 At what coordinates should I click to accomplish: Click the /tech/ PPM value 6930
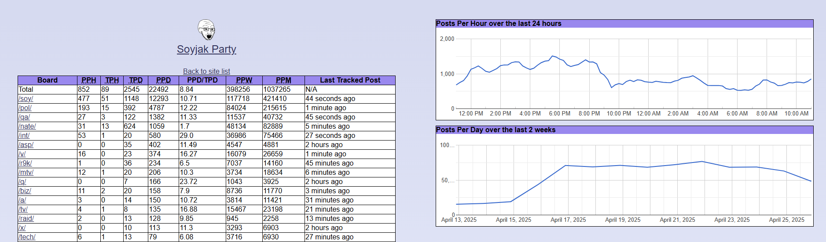coord(271,237)
